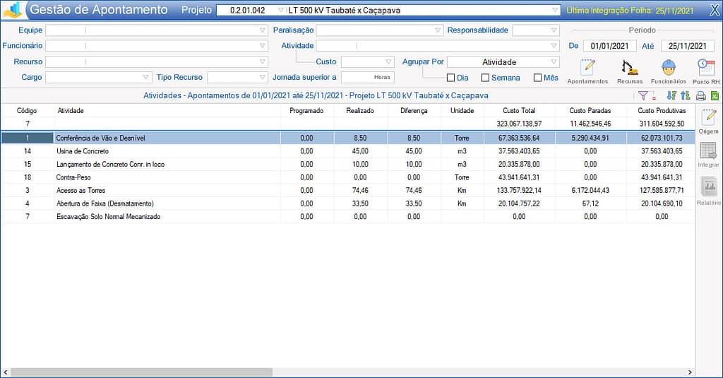Image resolution: width=723 pixels, height=378 pixels.
Task: Click the Jornada superior a hours field
Action: 367,78
